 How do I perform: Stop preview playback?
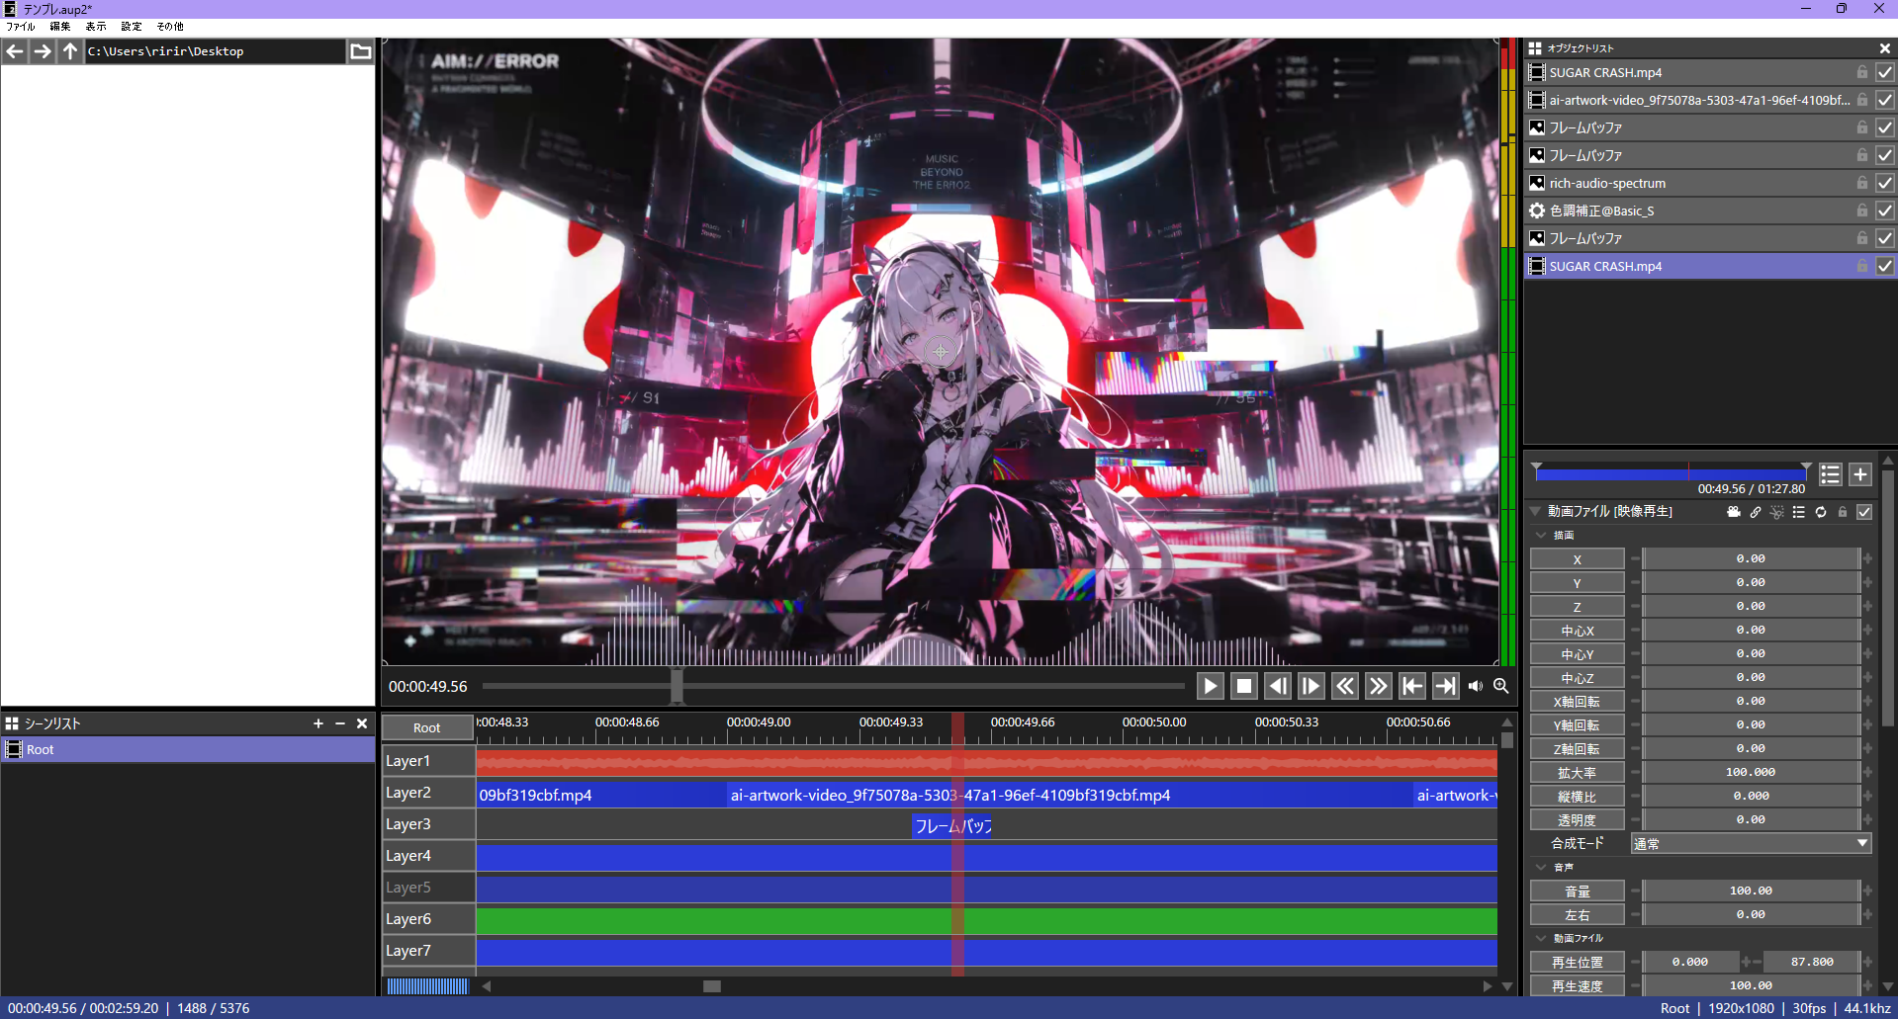click(1244, 686)
